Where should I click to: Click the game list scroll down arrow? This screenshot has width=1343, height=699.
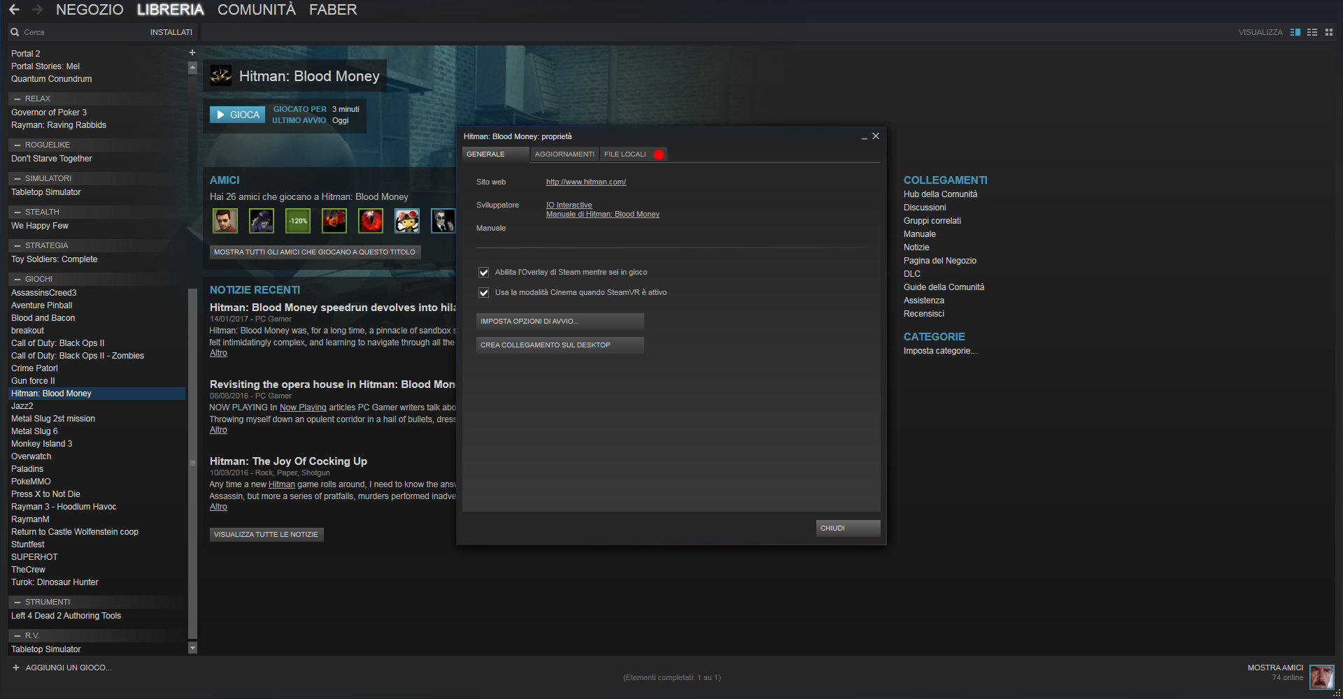pyautogui.click(x=192, y=648)
